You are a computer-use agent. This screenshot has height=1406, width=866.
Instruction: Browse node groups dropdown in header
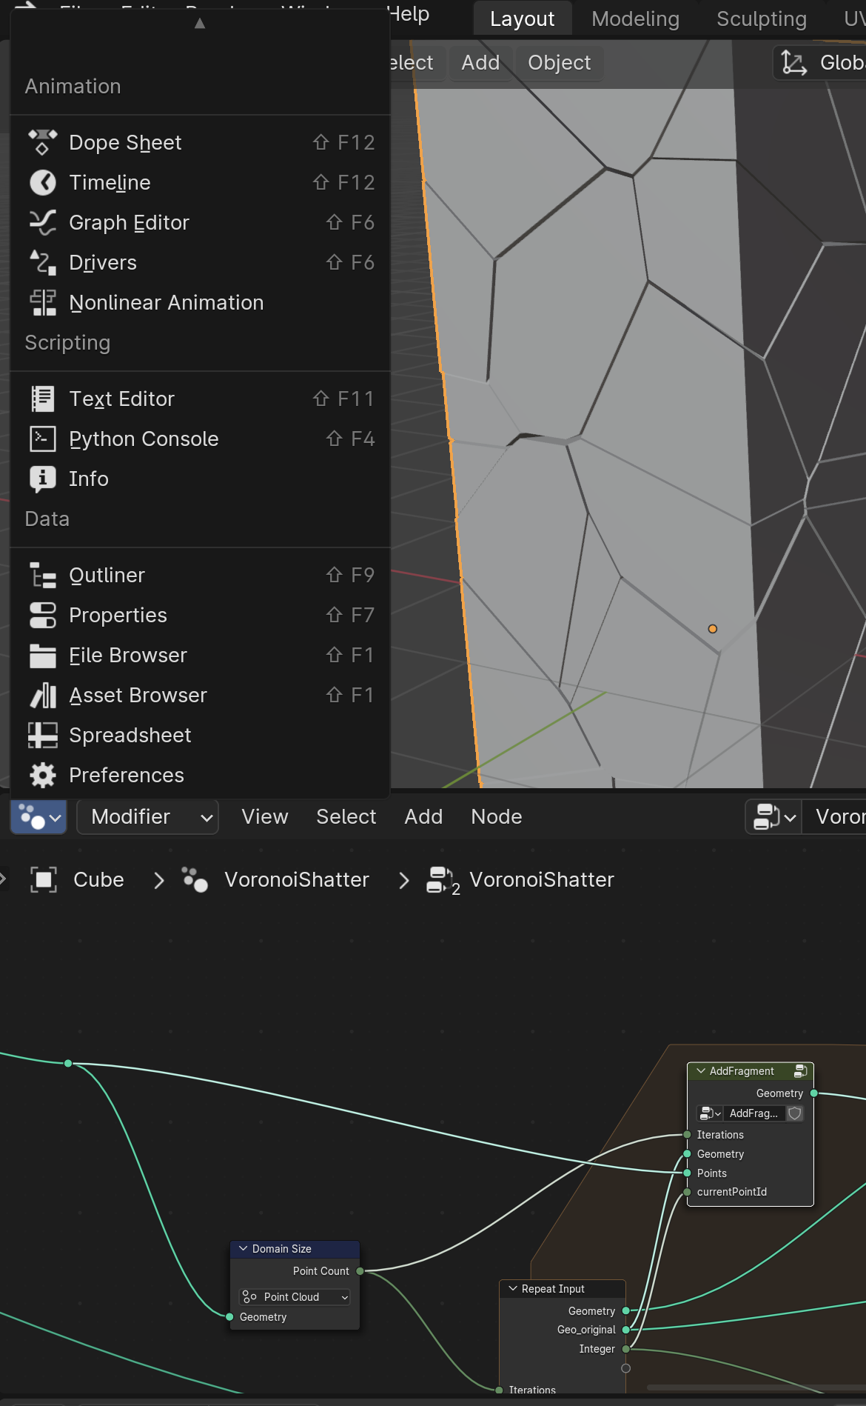click(773, 817)
